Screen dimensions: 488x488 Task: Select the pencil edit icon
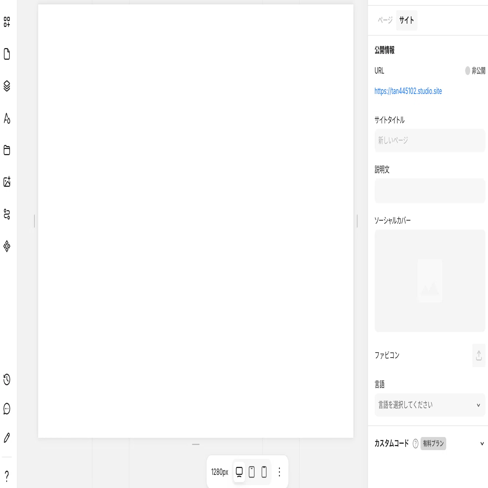coord(7,438)
